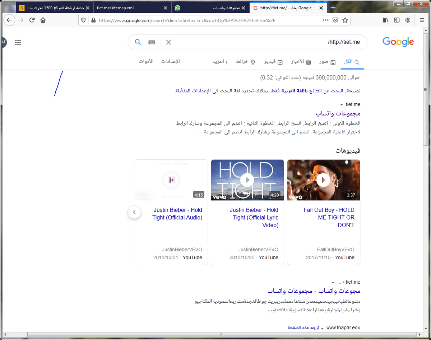Screen dimensions: 431x340
Task: Click ترجم هذه الصفحة translate link
Action: click(303, 328)
